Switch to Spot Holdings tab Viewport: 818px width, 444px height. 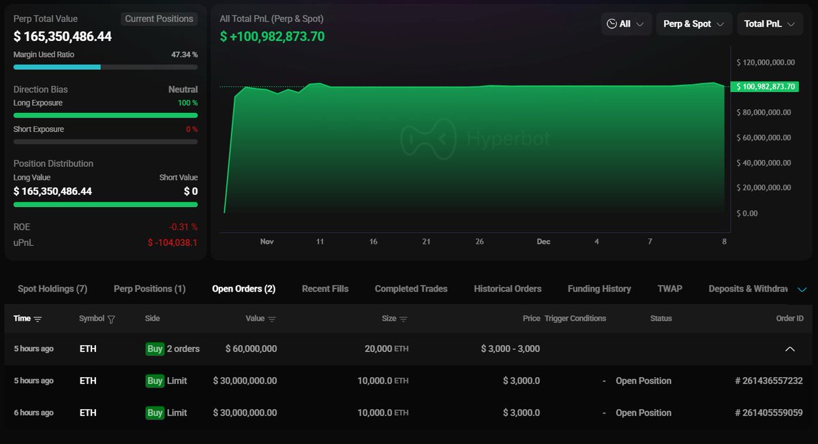click(x=52, y=289)
